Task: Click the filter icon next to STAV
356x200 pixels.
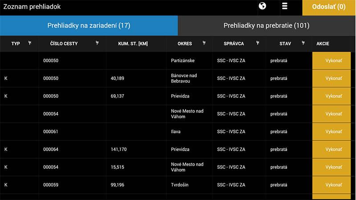Action: coord(303,43)
